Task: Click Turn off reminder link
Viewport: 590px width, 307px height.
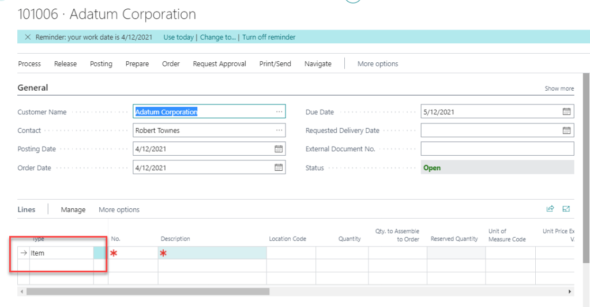Action: pyautogui.click(x=269, y=37)
